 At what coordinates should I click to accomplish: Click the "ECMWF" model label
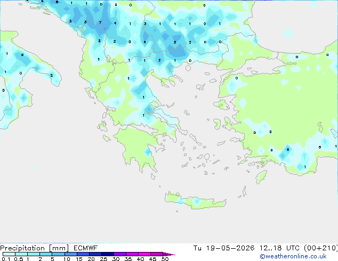click(86, 248)
